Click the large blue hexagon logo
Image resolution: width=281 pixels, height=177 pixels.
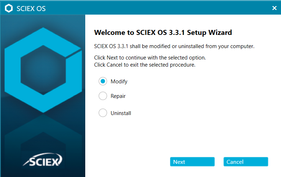43,70
